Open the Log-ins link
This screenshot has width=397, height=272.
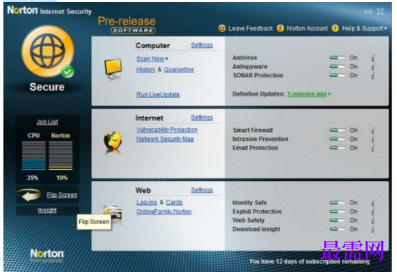pyautogui.click(x=147, y=202)
